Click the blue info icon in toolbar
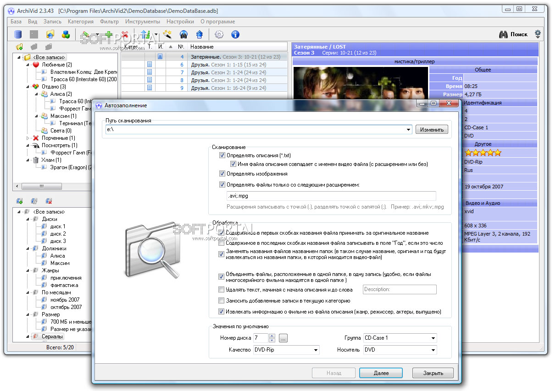This screenshot has height=391, width=556. point(235,34)
